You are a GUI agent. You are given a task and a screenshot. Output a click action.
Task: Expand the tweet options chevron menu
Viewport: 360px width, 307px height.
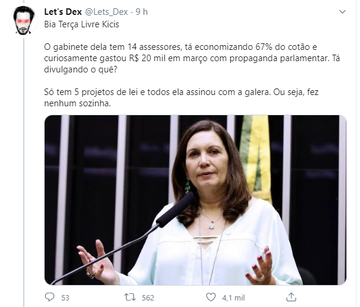click(342, 12)
